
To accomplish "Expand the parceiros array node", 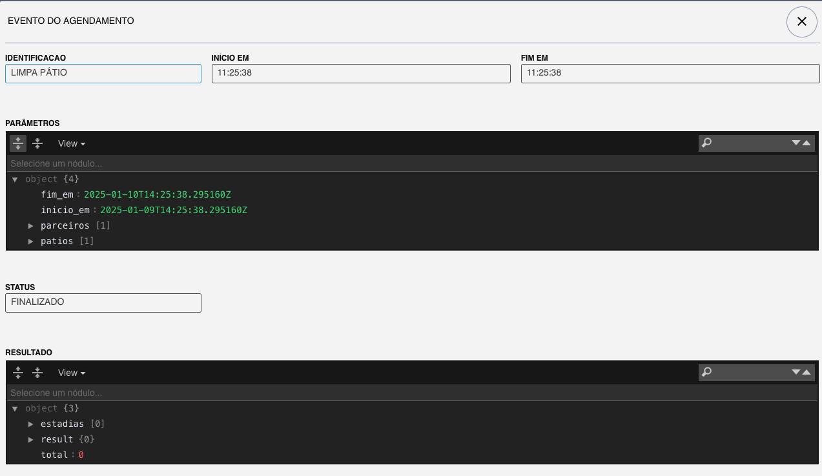I will point(30,226).
